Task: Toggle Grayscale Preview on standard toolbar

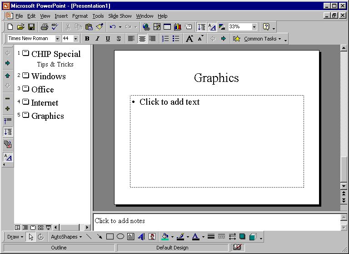Action: click(222, 27)
